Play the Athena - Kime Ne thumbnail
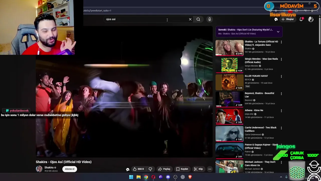 (229, 116)
